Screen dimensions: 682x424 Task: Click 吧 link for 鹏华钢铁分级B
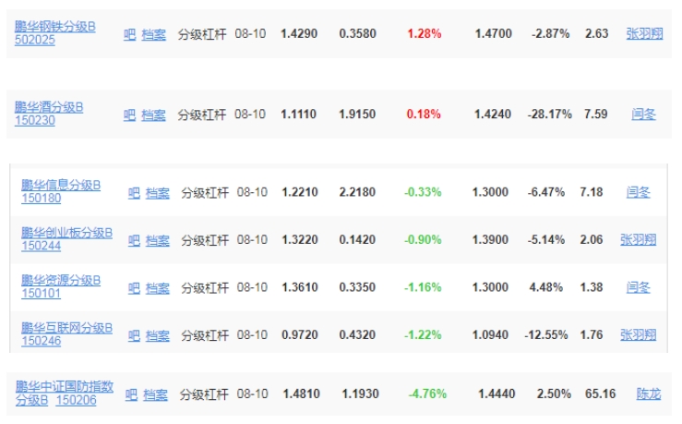pos(129,34)
